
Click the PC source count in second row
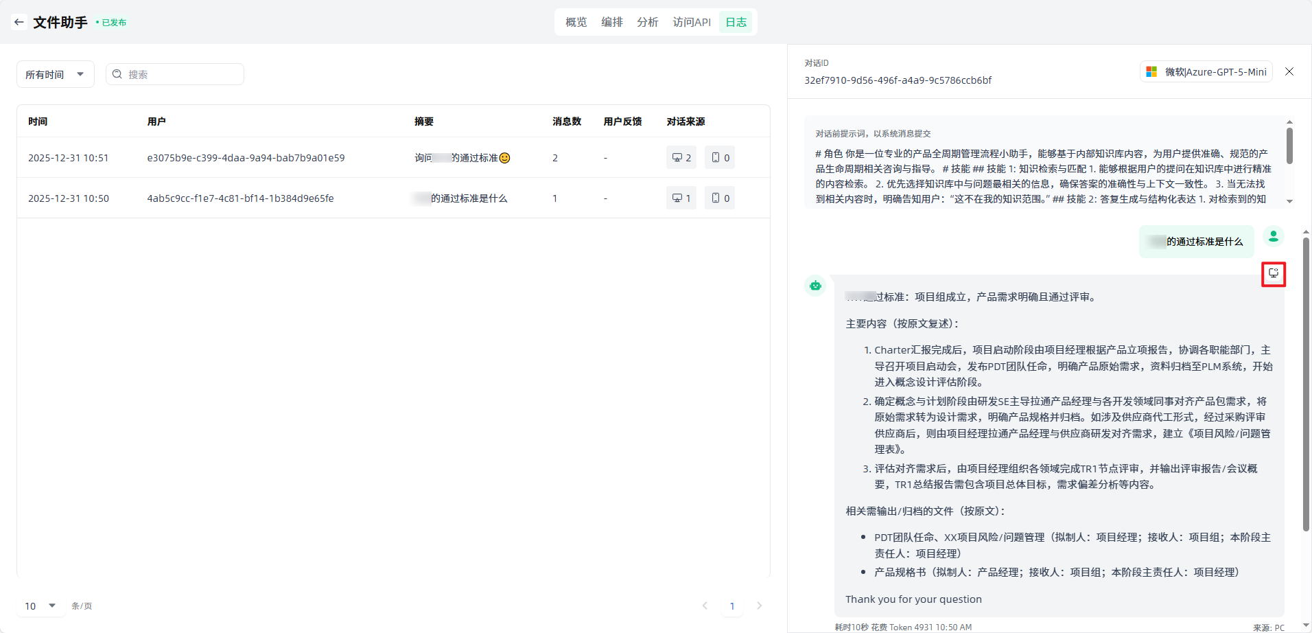[681, 198]
